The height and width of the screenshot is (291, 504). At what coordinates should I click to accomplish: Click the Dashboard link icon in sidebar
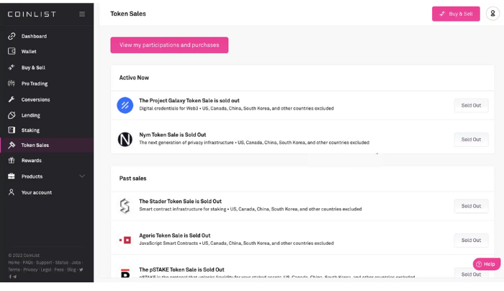coord(12,36)
